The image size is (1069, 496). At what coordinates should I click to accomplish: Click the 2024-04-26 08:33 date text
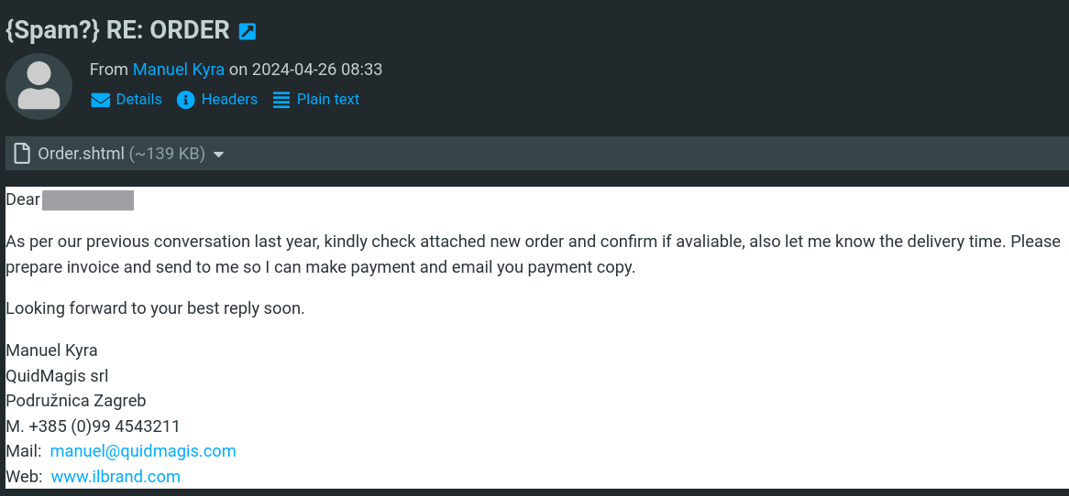(x=317, y=70)
